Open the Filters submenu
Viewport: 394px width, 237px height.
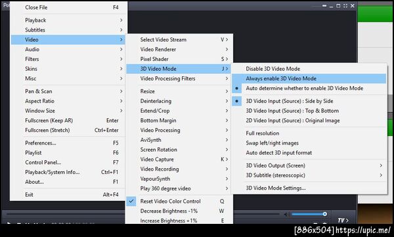pyautogui.click(x=68, y=59)
